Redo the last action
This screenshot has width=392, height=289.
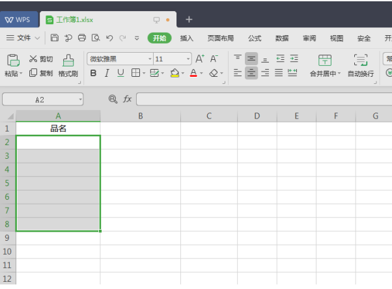[x=122, y=38]
